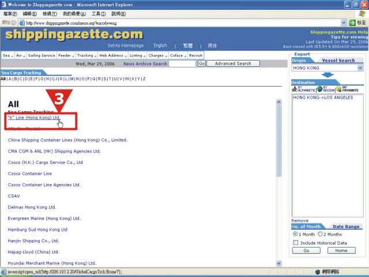This screenshot has width=369, height=277.
Task: Expand the Web Address navigation menu
Action: coord(113,55)
